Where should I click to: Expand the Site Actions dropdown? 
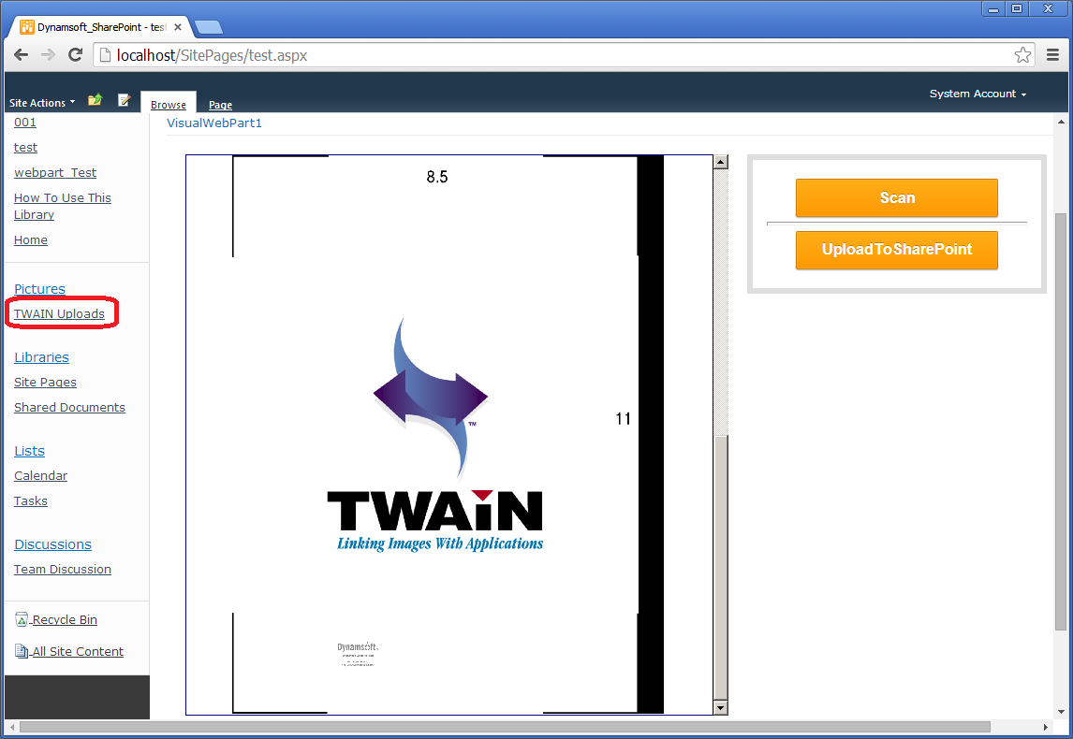[x=42, y=103]
